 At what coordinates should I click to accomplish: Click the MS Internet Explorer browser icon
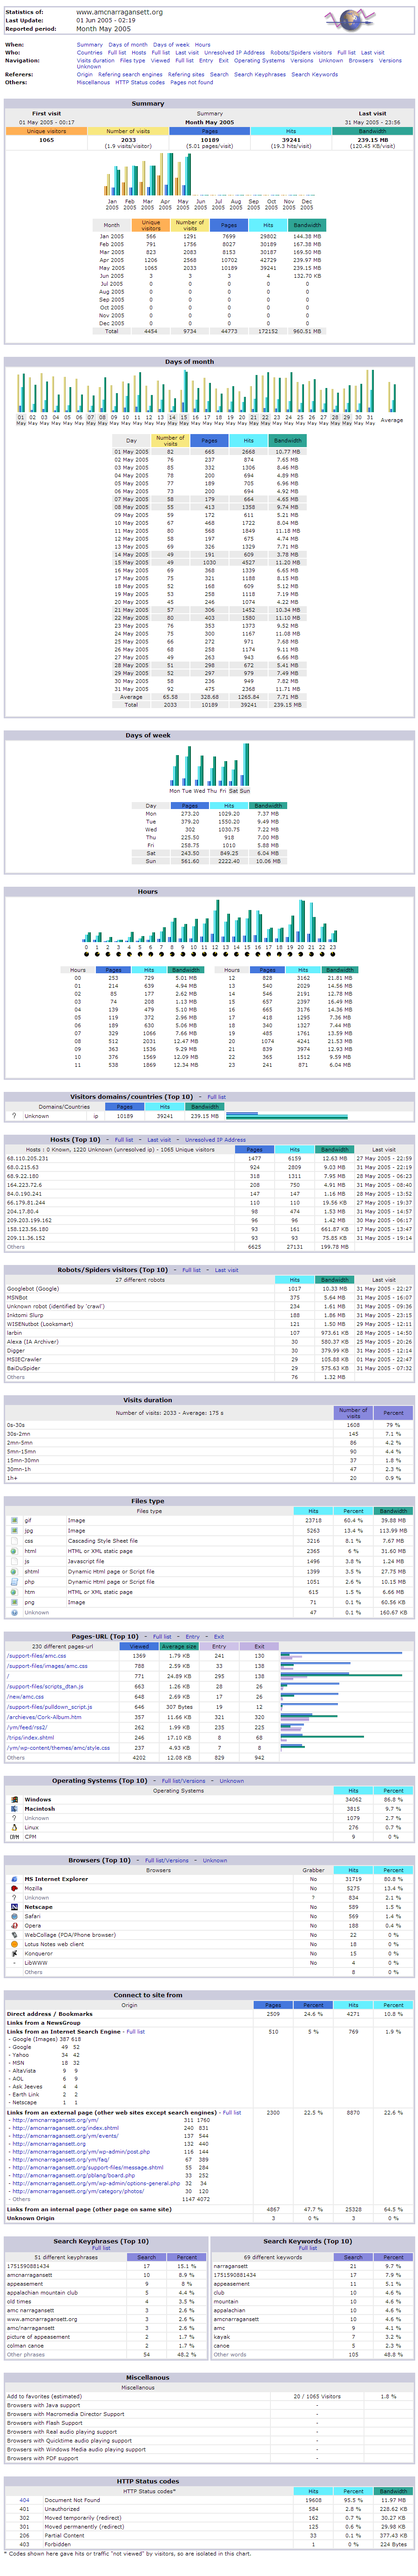click(x=14, y=1879)
